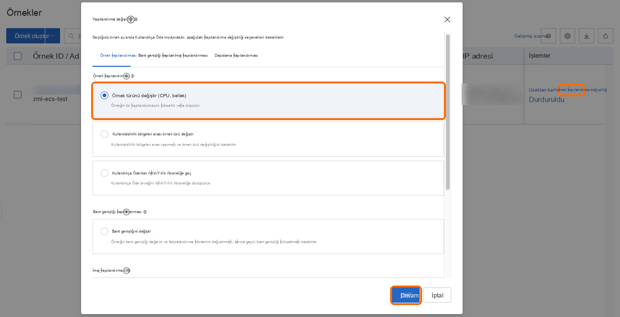Click the help icon next to the İmaj yapılandırması heading
The width and height of the screenshot is (620, 317).
tap(128, 270)
